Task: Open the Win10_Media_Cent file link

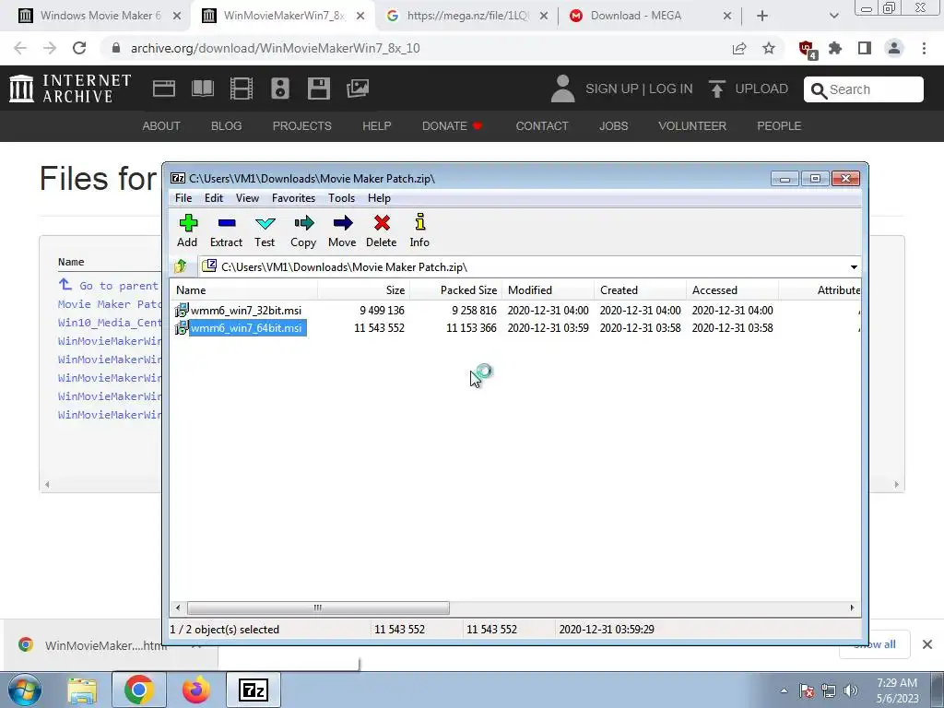Action: coord(110,323)
